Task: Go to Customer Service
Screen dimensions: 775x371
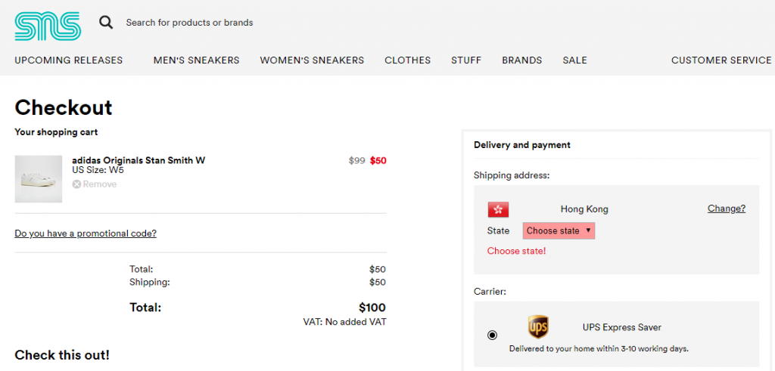Action: 721,60
